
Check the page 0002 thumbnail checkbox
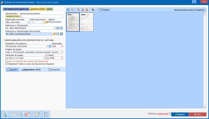tap(82, 29)
